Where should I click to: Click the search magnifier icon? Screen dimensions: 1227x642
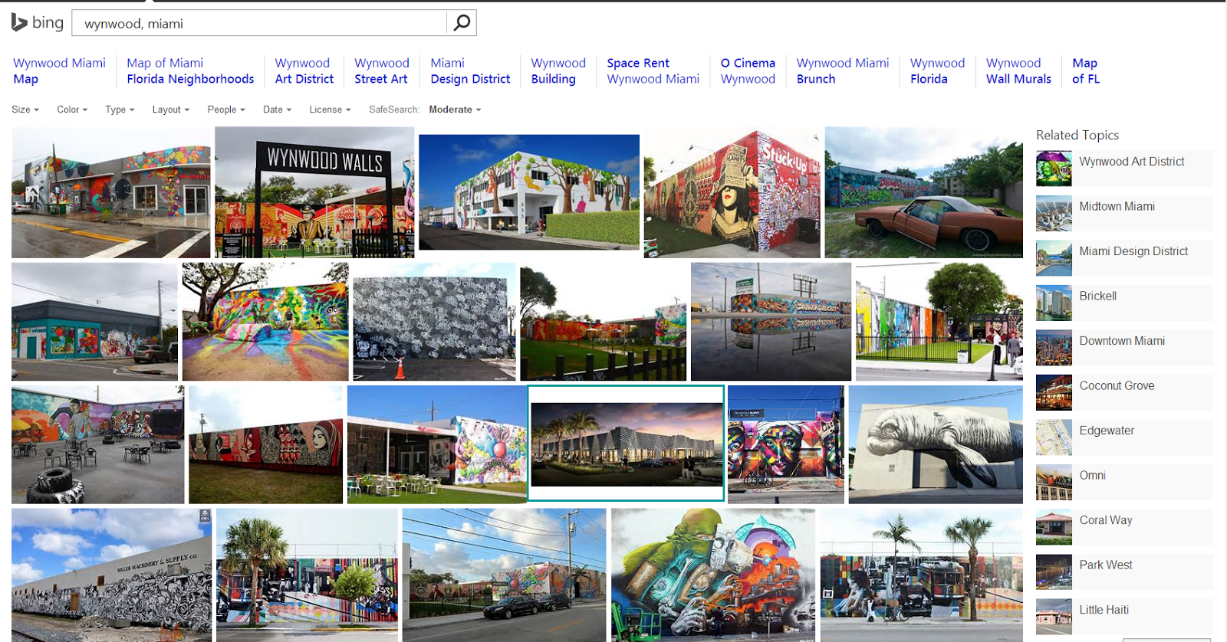point(462,23)
